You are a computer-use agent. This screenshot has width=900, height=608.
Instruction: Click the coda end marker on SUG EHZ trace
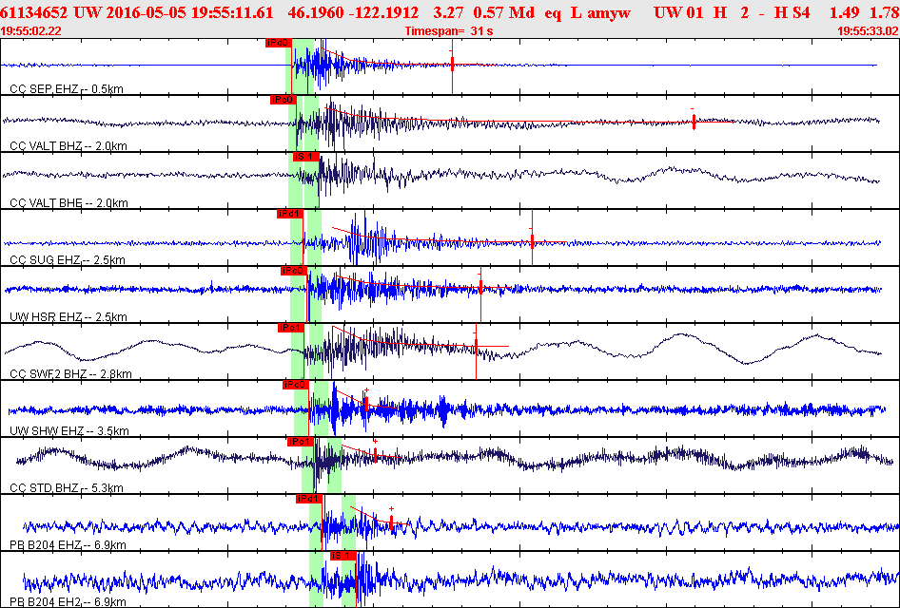pyautogui.click(x=532, y=240)
